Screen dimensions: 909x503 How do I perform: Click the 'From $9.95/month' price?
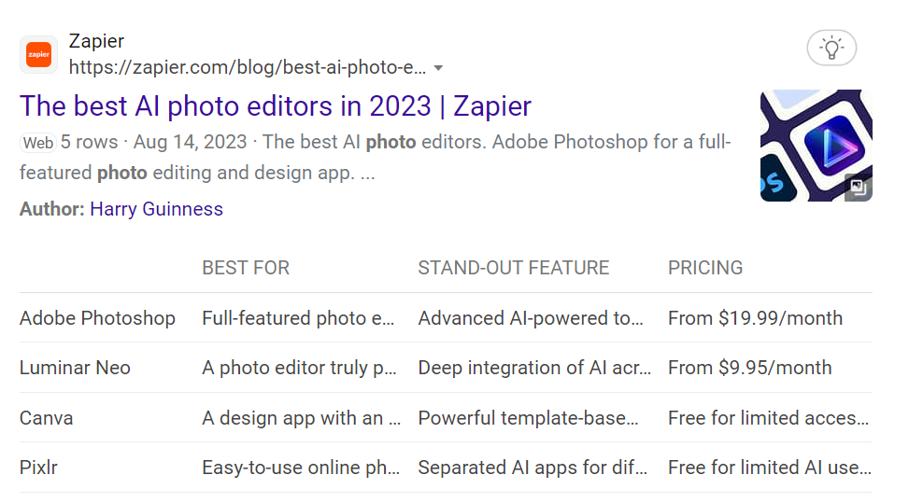tap(749, 368)
